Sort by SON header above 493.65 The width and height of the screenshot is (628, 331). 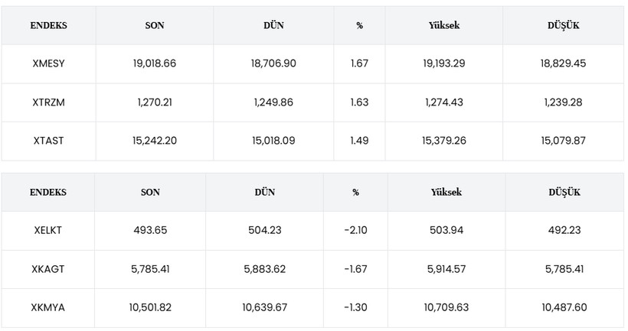[151, 192]
